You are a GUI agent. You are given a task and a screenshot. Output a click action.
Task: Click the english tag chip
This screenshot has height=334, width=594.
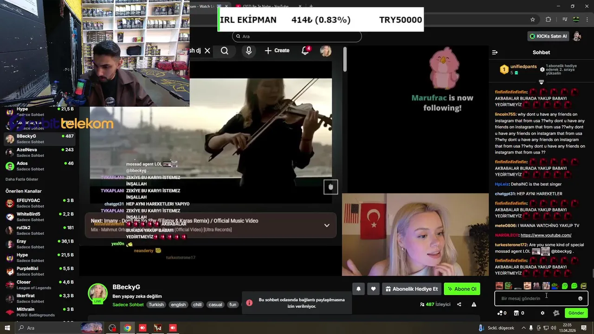coord(178,305)
